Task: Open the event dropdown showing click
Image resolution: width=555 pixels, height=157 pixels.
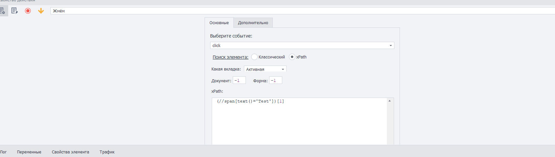Action: click(302, 46)
